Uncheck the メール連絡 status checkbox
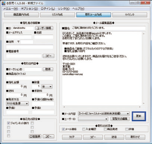Screen dimensions: 152x144 (63, 129)
